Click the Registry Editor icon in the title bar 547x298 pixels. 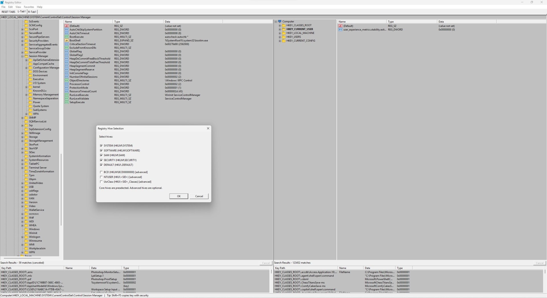pyautogui.click(x=3, y=2)
